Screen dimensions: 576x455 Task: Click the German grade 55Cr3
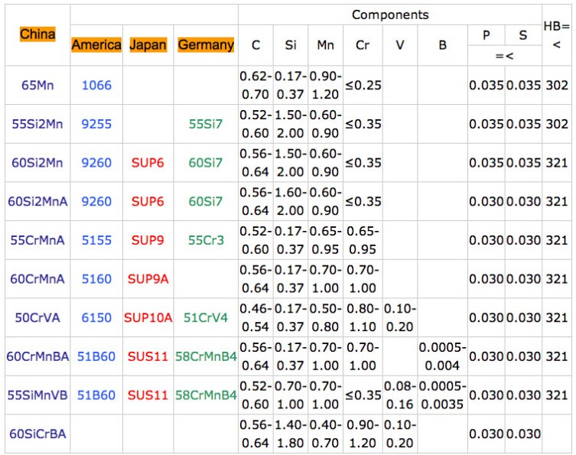coord(206,240)
